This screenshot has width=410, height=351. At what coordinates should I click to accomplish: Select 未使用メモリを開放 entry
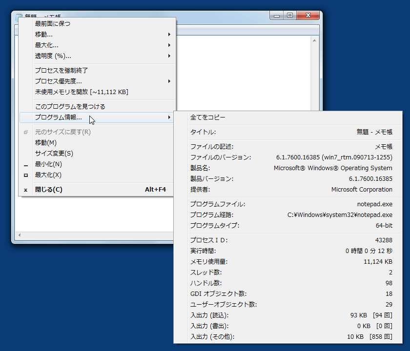point(97,92)
